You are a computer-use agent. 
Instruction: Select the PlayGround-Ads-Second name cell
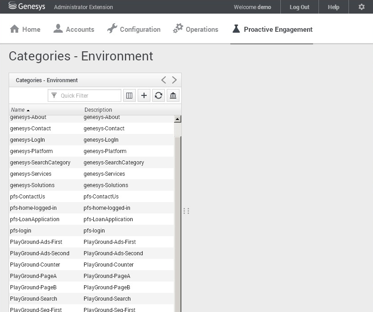[40, 253]
